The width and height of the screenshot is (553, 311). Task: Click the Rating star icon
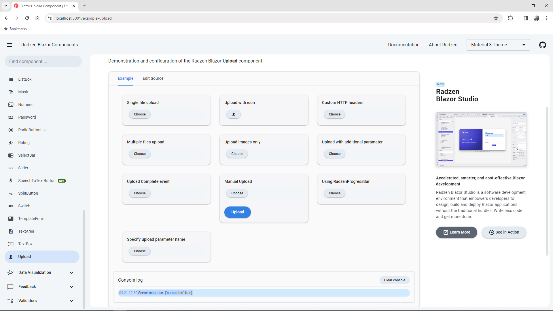[x=11, y=143]
